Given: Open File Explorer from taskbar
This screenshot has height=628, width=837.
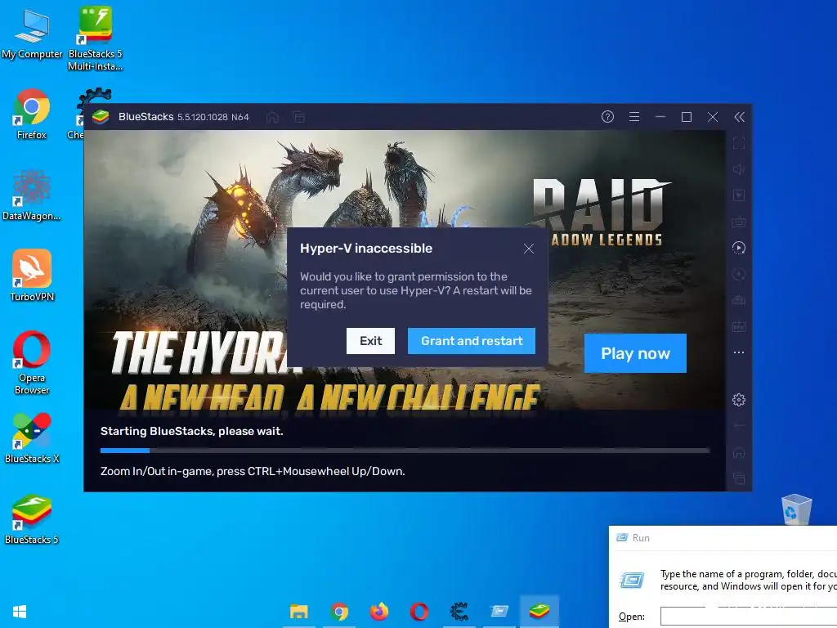Looking at the screenshot, I should (x=299, y=612).
